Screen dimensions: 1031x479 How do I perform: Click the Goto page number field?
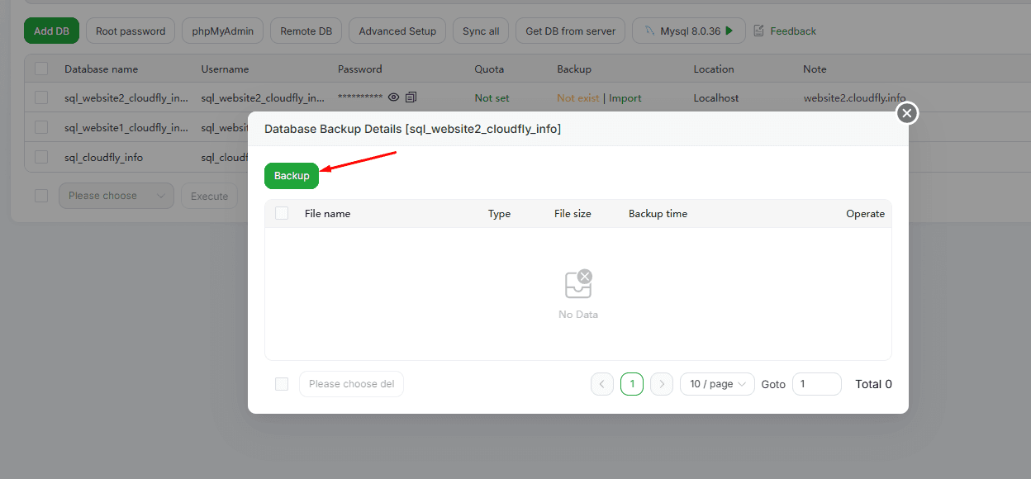coord(816,384)
